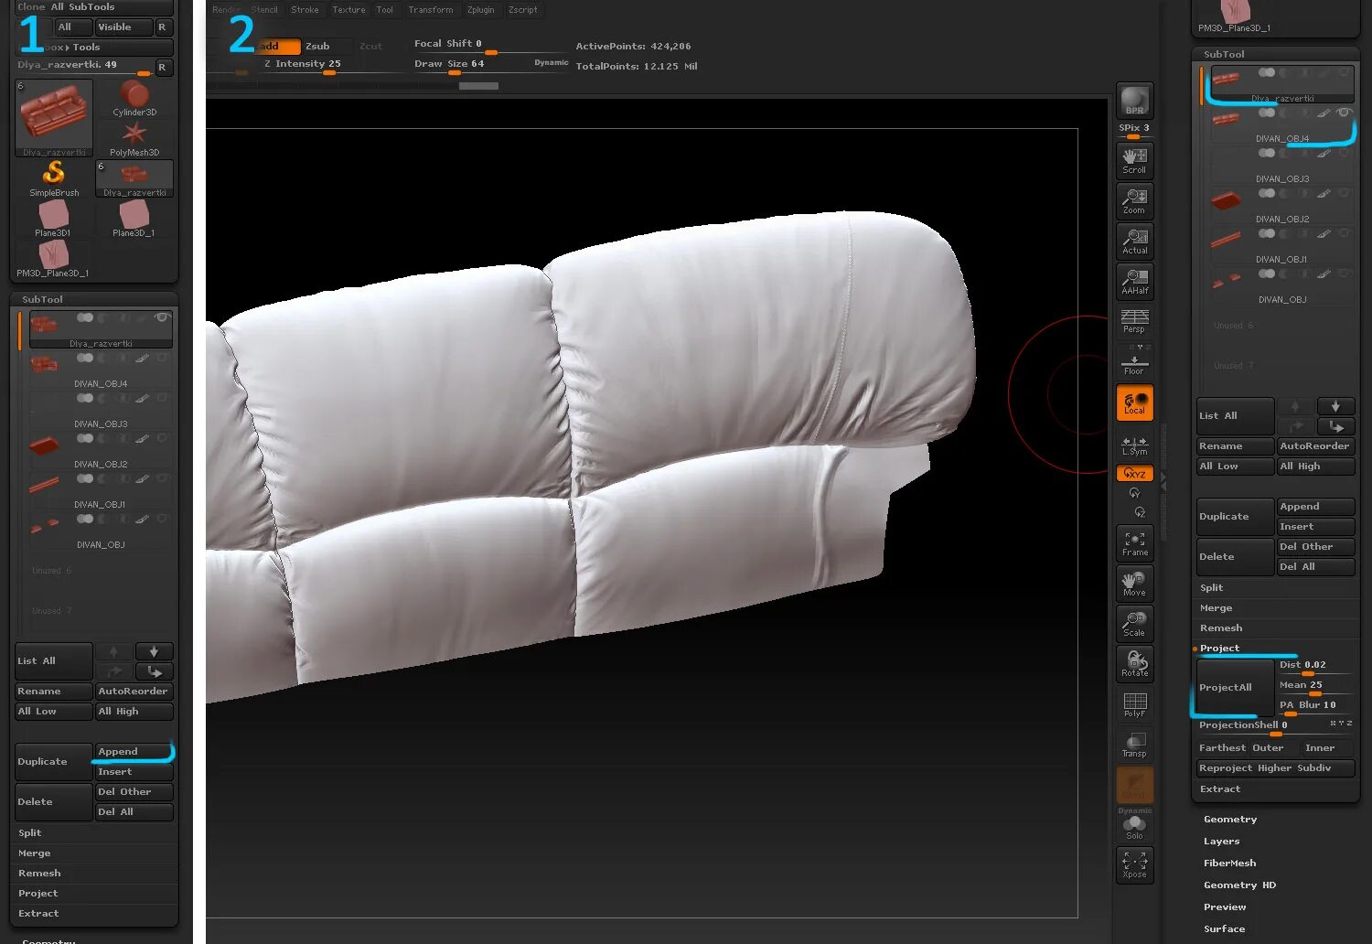Select the Scroll canvas tool
The width and height of the screenshot is (1372, 944).
1135,160
